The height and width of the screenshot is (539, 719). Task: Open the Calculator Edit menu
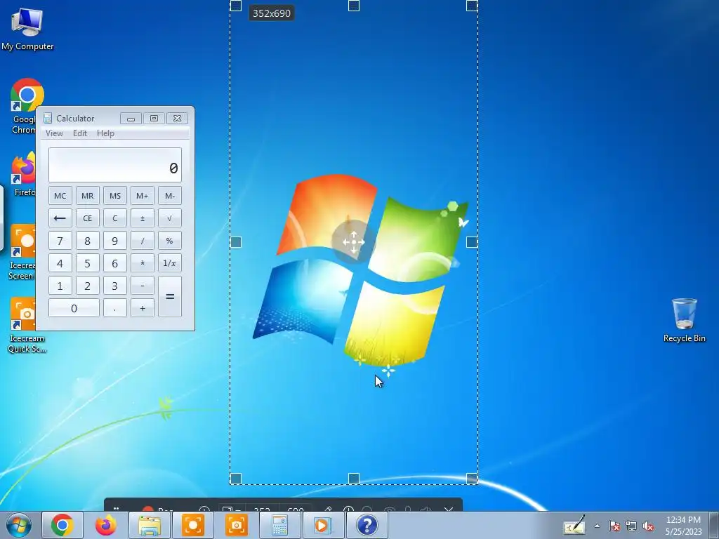(80, 133)
